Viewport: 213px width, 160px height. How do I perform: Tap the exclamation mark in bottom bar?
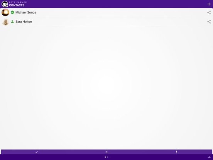point(176,152)
